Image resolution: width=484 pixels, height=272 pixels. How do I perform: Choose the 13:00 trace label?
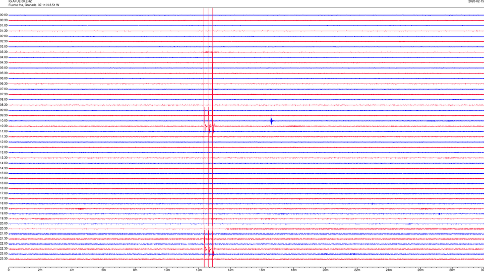(x=4, y=152)
